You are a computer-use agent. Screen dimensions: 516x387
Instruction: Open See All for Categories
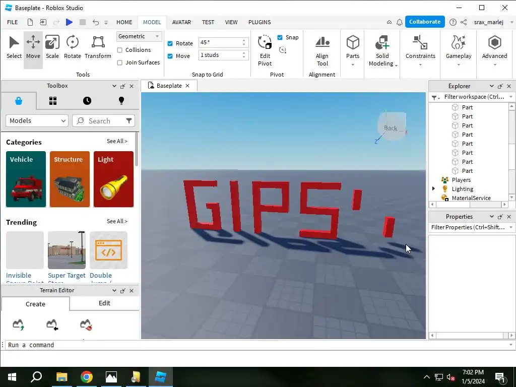117,141
